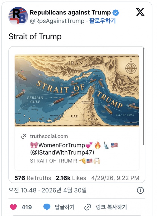Click the Republicans against Trump display name
This screenshot has height=216, width=157.
point(70,12)
